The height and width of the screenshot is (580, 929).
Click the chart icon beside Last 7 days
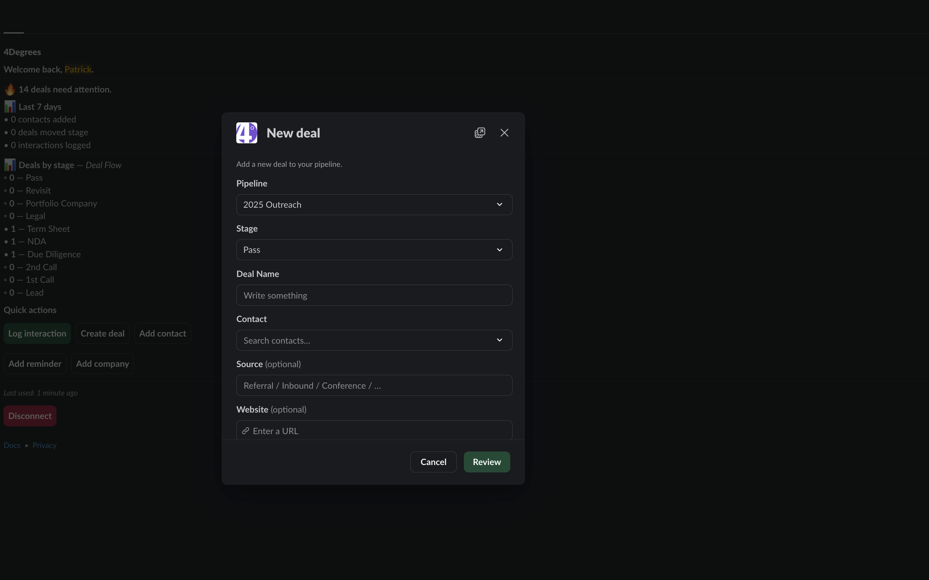(x=10, y=106)
